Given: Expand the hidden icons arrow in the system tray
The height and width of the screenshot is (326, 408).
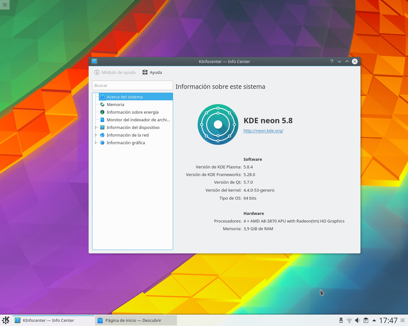Looking at the screenshot, I should (x=374, y=320).
